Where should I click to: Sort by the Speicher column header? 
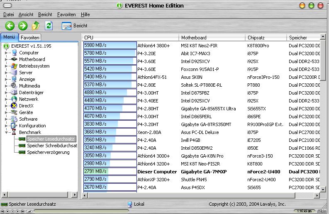303,38
